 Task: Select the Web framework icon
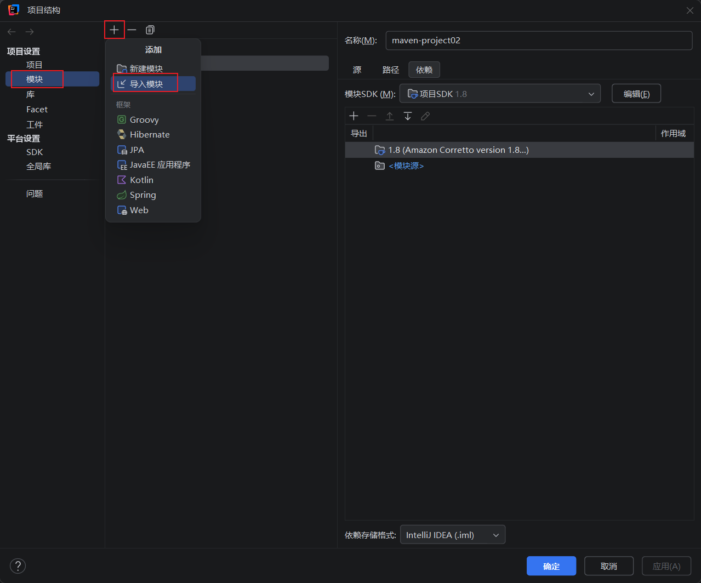click(122, 210)
